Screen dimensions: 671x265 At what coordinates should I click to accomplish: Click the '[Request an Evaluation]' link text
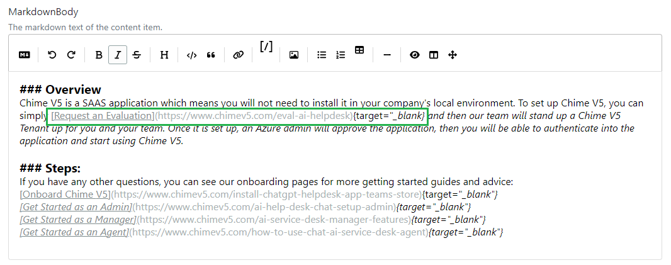(x=103, y=116)
